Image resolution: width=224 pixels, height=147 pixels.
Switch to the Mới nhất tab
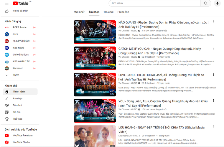(x=79, y=12)
